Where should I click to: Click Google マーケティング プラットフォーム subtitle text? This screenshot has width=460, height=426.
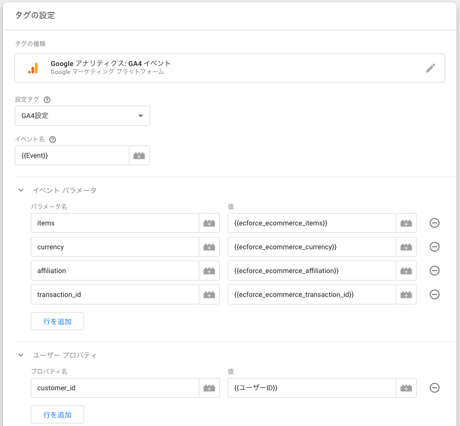click(x=107, y=72)
